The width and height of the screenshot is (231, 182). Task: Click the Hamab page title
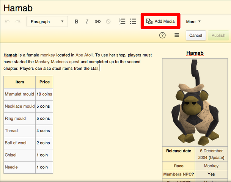(18, 8)
